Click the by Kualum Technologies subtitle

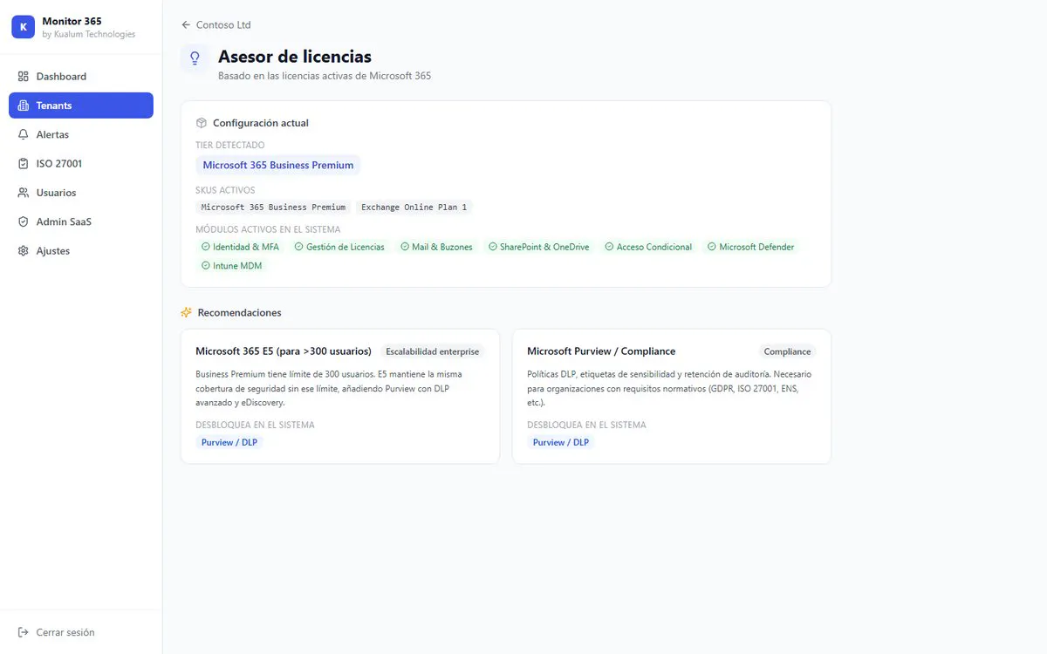(x=89, y=34)
